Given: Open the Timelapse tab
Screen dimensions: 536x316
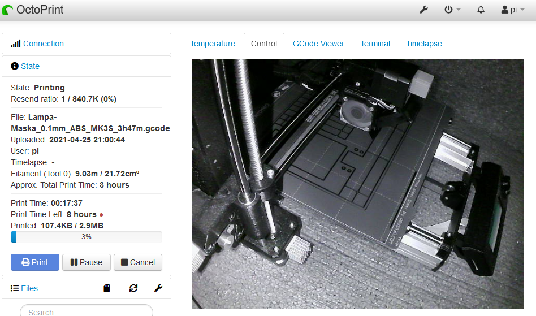Looking at the screenshot, I should coord(423,44).
